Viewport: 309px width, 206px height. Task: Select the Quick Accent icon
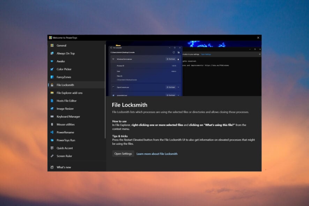click(52, 148)
